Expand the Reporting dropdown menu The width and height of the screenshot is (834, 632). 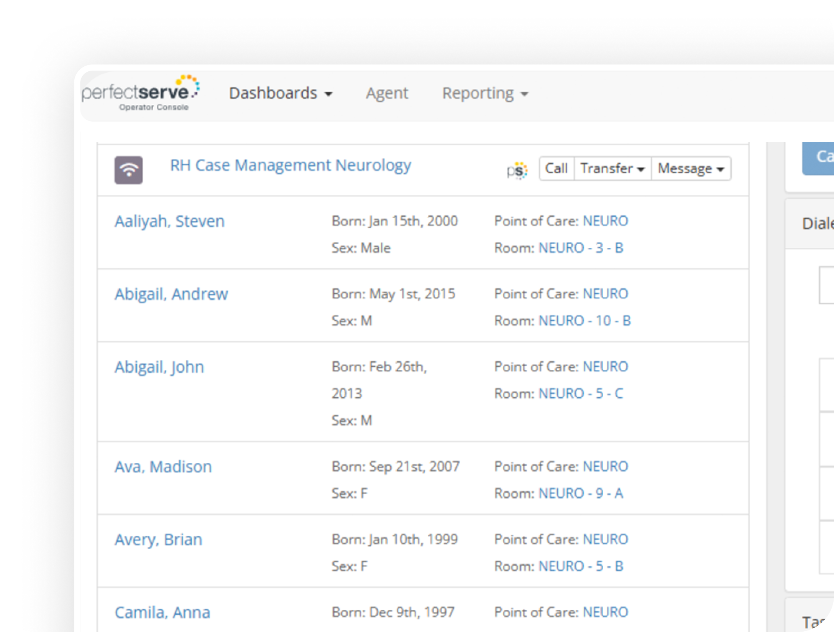485,93
